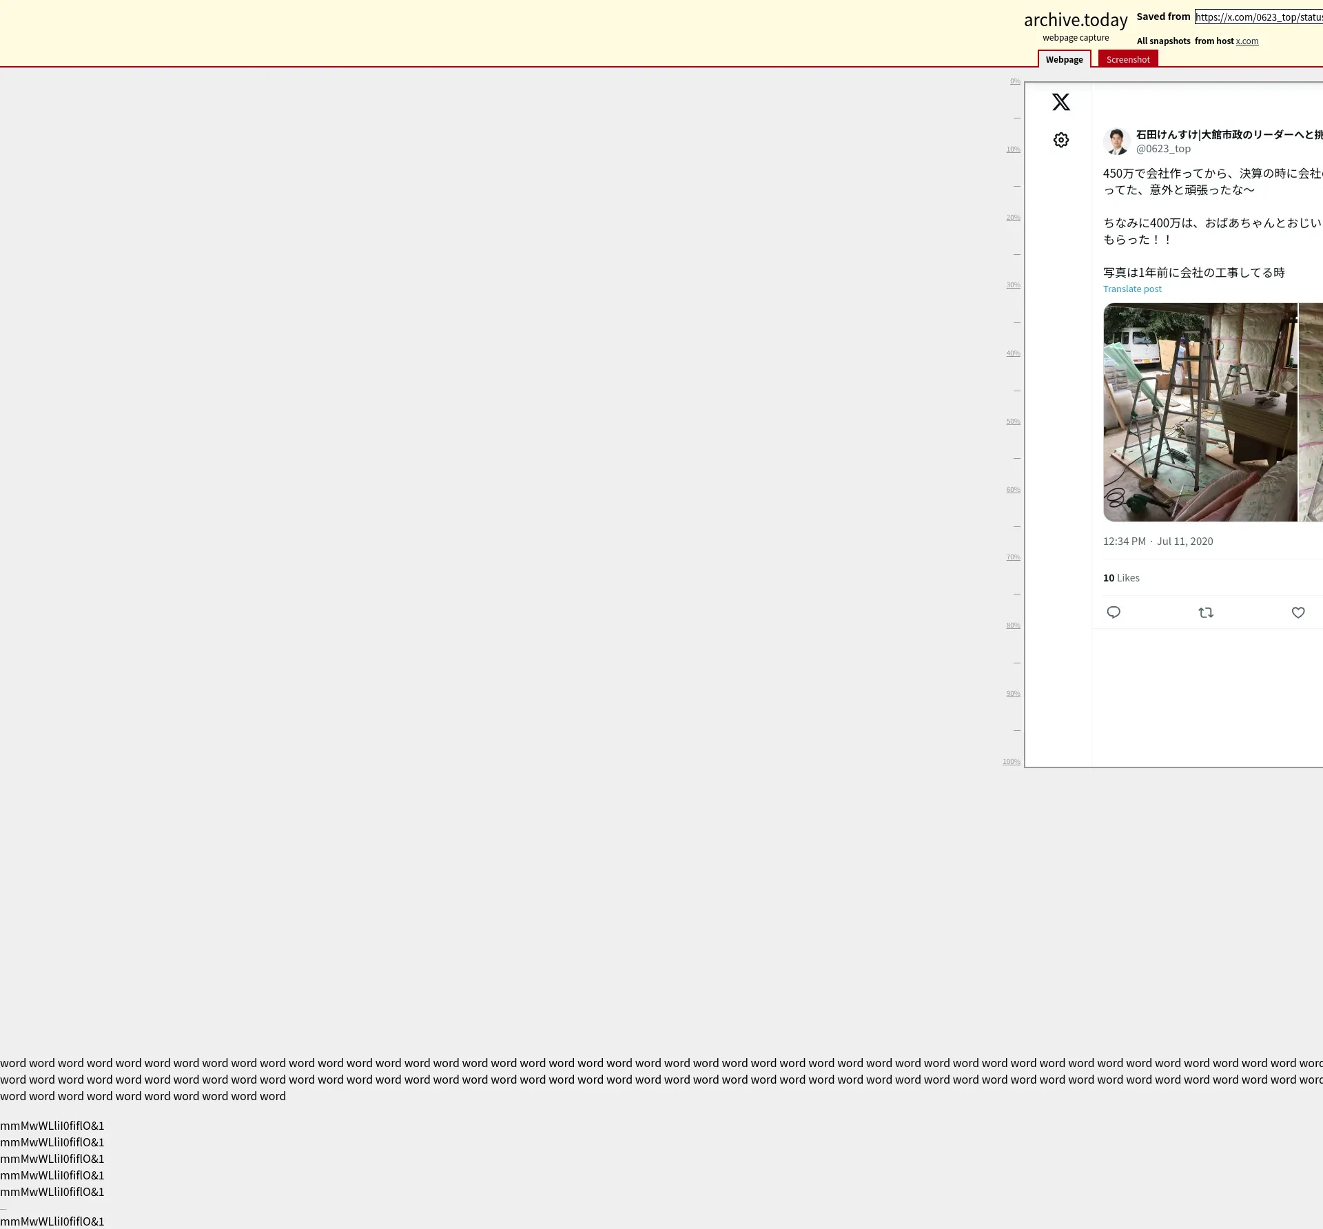This screenshot has height=1229, width=1323.
Task: Click the saved-from URL field
Action: coord(1258,17)
